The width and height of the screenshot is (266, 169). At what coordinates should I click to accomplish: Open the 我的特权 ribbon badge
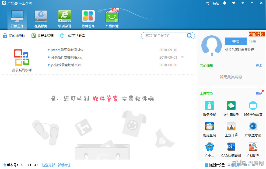pos(257,34)
